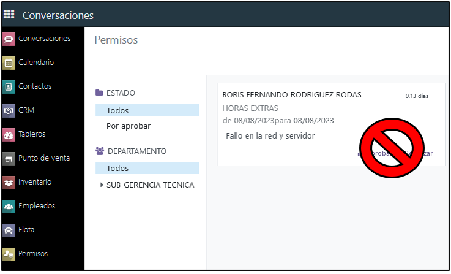Open Empleados from the sidebar menu
451x274 pixels.
click(x=37, y=206)
